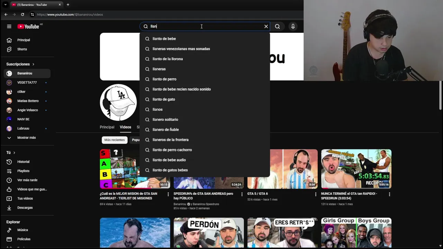Viewport: 443px width, 249px height.
Task: Expand the Tú section
Action: [11, 153]
